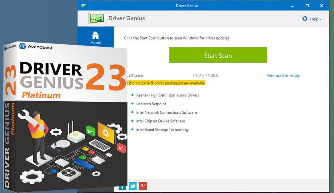Click the Driver Genius circuit-board logo
Screen dimensions: 334x193
tap(96, 18)
